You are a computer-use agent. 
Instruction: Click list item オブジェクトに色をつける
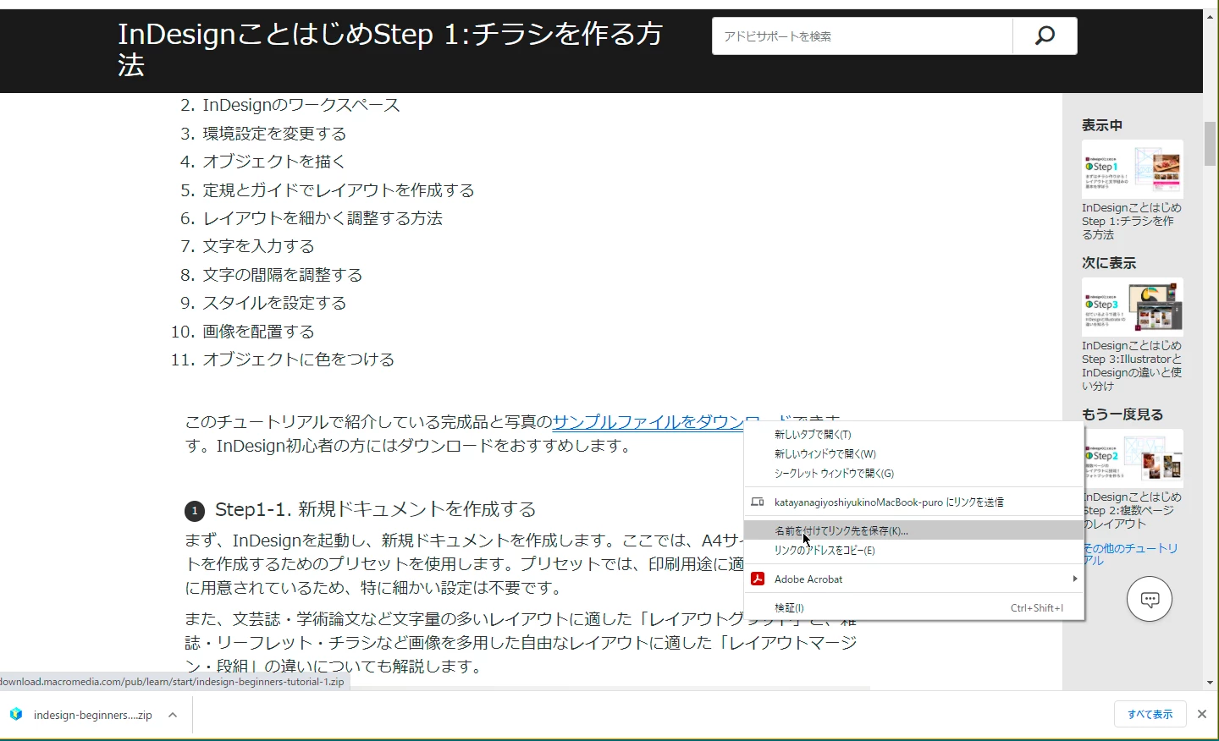[299, 360]
